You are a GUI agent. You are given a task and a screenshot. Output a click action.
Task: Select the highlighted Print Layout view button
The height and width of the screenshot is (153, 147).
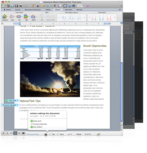15,133
